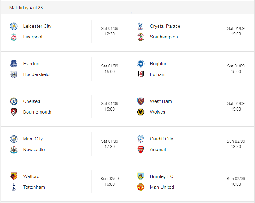The image size is (255, 203).
Task: Click the Arsenal cannon crest
Action: [141, 150]
